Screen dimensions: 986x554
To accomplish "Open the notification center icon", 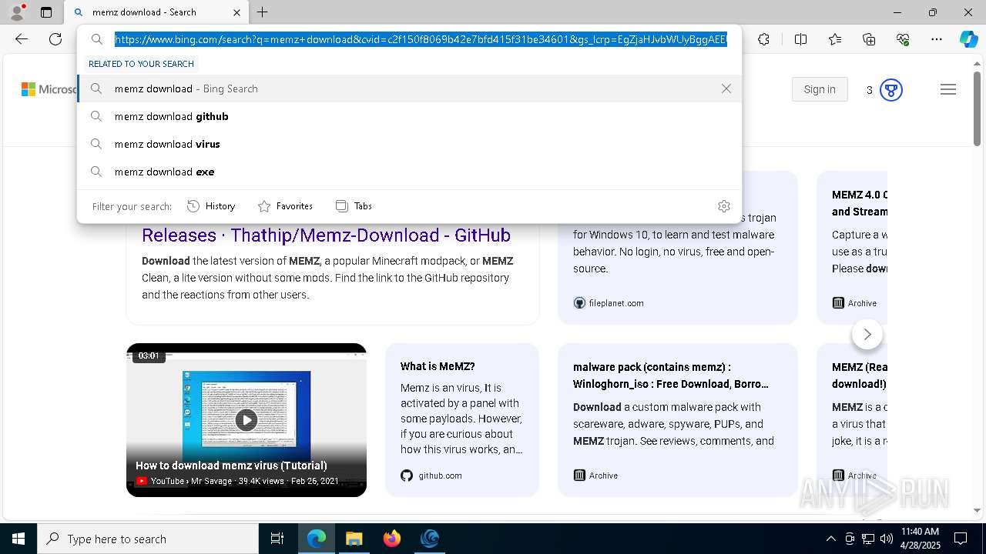I will pyautogui.click(x=961, y=539).
